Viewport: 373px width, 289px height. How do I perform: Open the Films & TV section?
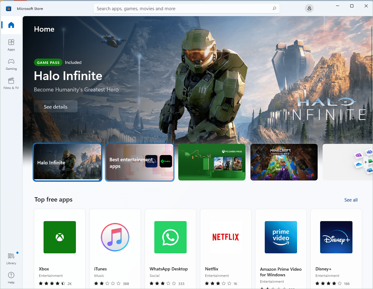[11, 83]
